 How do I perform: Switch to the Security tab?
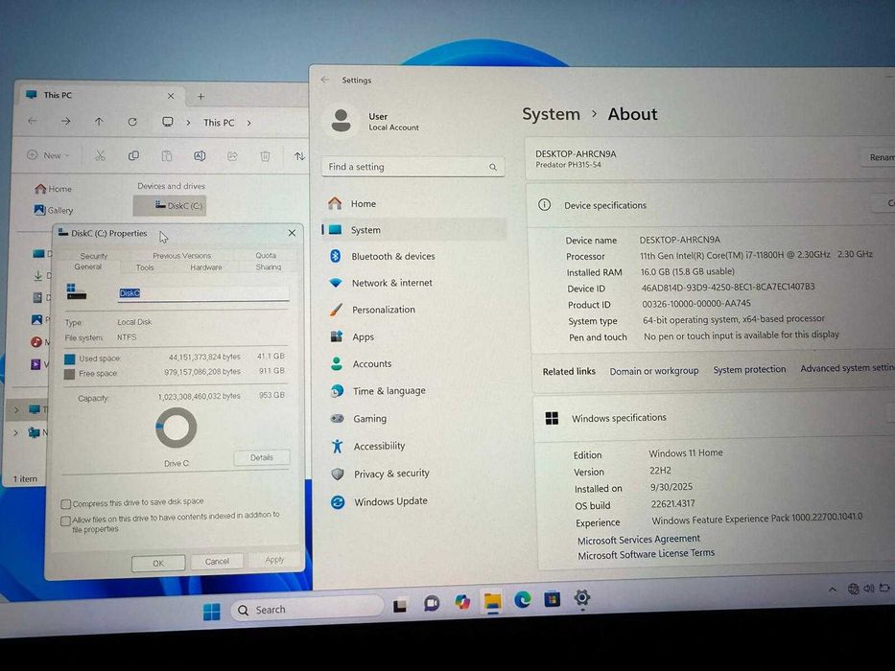coord(94,256)
